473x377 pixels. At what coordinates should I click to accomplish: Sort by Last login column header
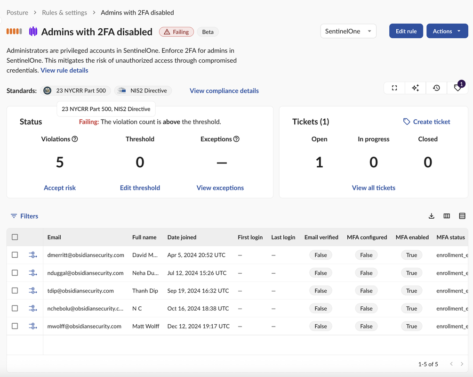click(x=283, y=238)
